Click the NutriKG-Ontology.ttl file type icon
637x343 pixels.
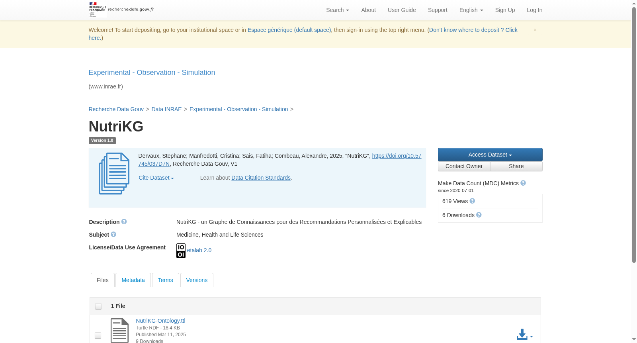[x=119, y=330]
